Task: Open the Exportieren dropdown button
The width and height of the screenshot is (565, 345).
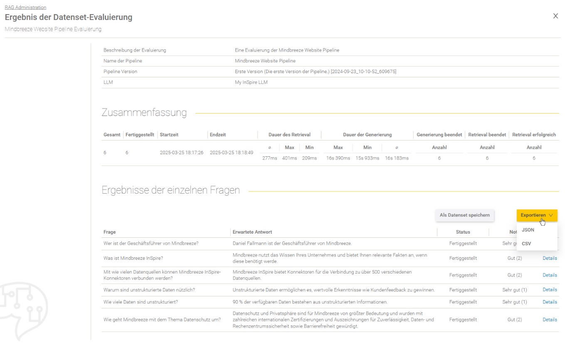Action: tap(537, 215)
